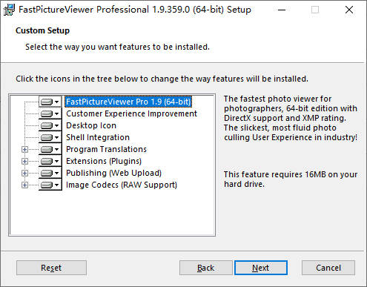The width and height of the screenshot is (367, 287).
Task: Open install-state dropdown for Image Codecs (RAW Support)
Action: point(50,185)
